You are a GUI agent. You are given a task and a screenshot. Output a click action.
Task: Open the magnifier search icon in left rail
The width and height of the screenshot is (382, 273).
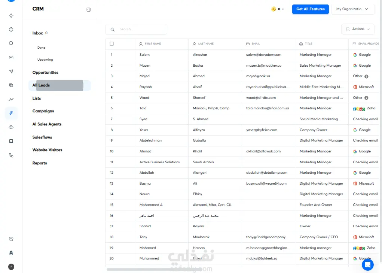click(11, 43)
